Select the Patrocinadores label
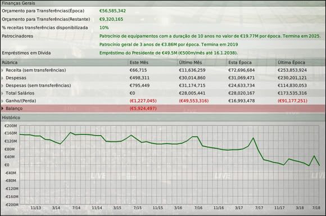The height and width of the screenshot is (216, 326). click(17, 36)
